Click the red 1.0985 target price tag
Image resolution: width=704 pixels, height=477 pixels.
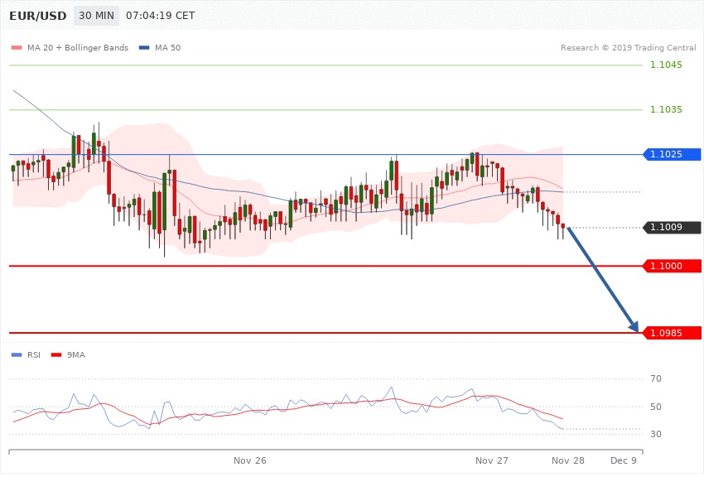pyautogui.click(x=671, y=333)
